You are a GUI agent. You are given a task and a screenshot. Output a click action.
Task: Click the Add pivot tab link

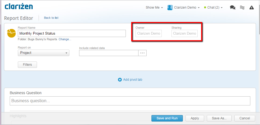pyautogui.click(x=133, y=80)
